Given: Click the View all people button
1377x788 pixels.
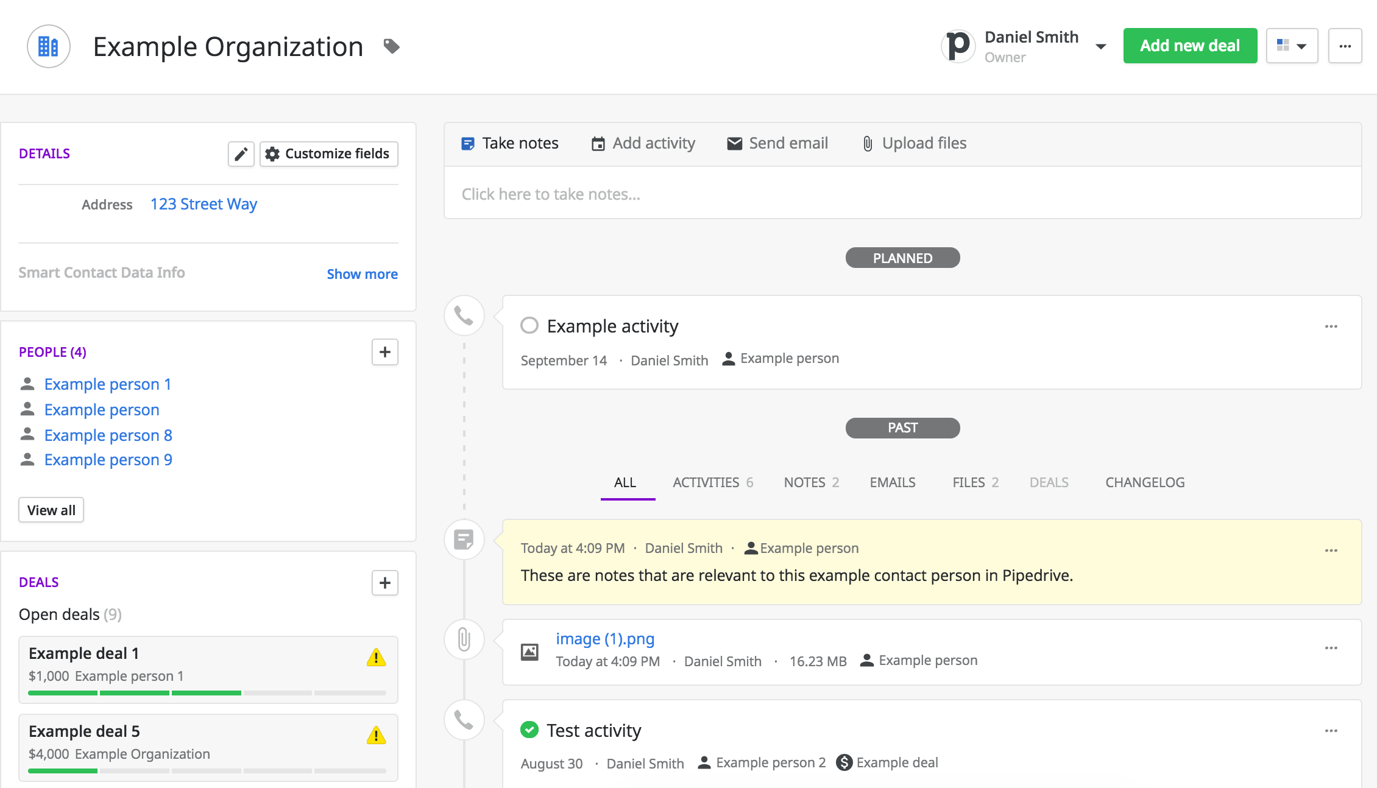Looking at the screenshot, I should click(x=51, y=510).
